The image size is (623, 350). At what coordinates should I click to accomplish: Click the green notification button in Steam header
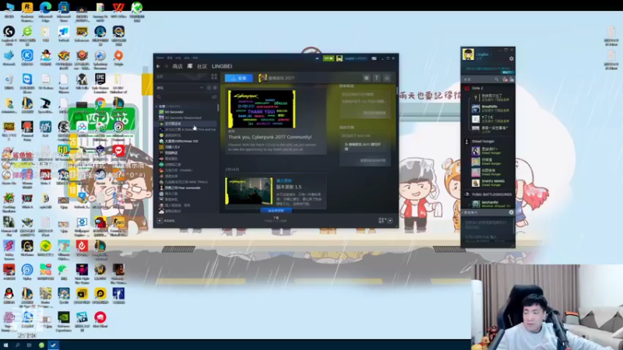pyautogui.click(x=329, y=58)
